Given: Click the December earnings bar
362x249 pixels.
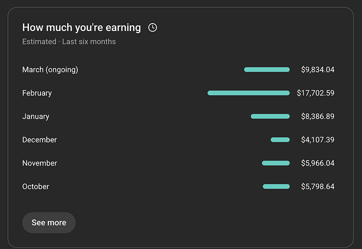Looking at the screenshot, I should (x=280, y=140).
